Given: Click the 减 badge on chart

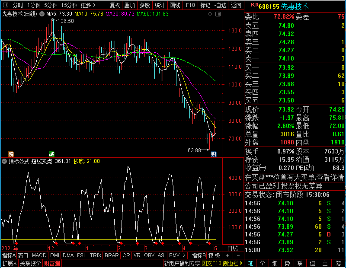Looking at the screenshot, I should pyautogui.click(x=51, y=154).
